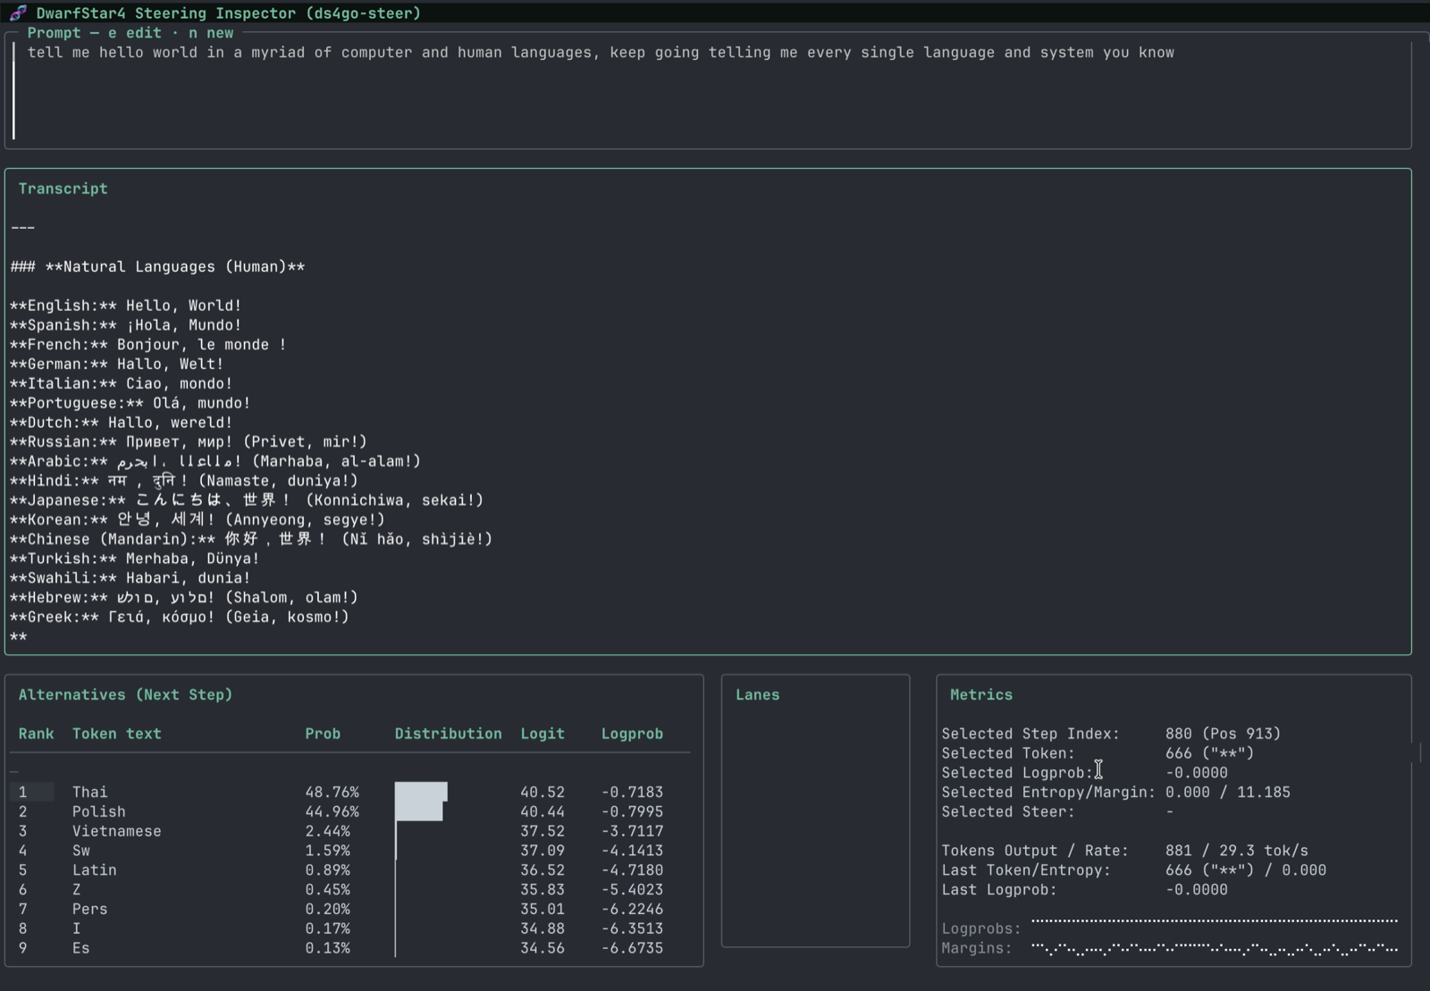Viewport: 1430px width, 991px height.
Task: Click the Rank column header
Action: point(36,734)
